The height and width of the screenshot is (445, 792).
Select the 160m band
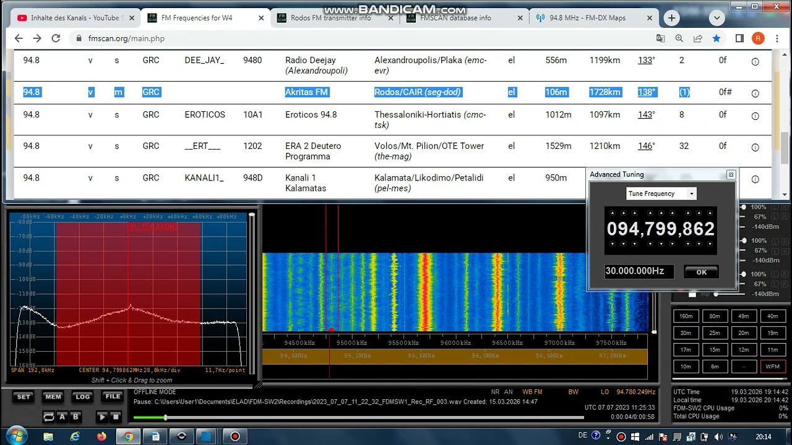tap(686, 316)
